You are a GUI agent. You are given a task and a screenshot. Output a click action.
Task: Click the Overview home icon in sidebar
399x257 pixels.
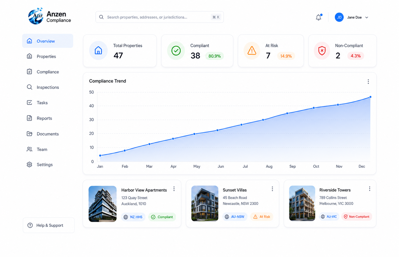tap(29, 41)
